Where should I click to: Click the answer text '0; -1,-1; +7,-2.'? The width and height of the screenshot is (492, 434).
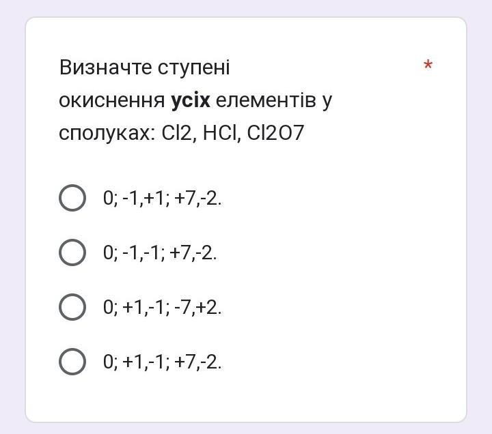pos(160,253)
